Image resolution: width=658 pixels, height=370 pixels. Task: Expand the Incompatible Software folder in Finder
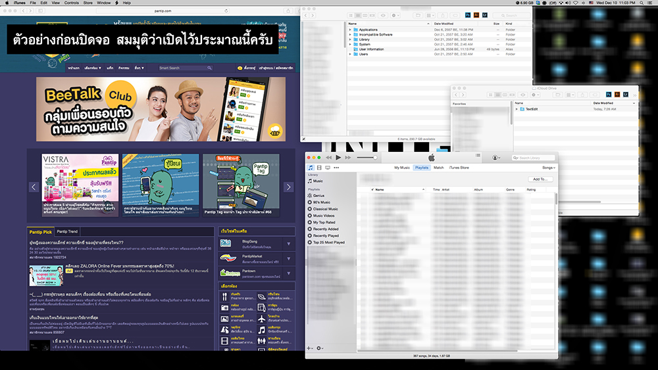(351, 34)
